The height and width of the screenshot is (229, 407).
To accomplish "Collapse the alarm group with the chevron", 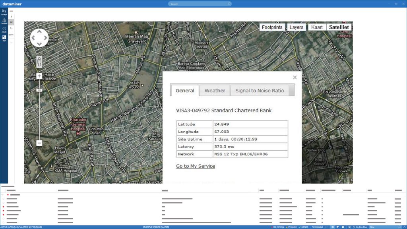I will click(x=2, y=195).
